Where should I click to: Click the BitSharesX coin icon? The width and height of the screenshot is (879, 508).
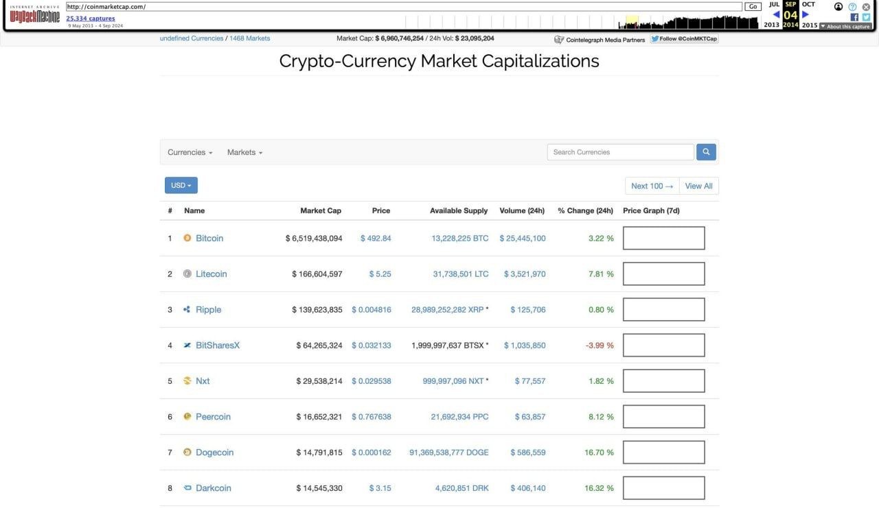click(187, 345)
